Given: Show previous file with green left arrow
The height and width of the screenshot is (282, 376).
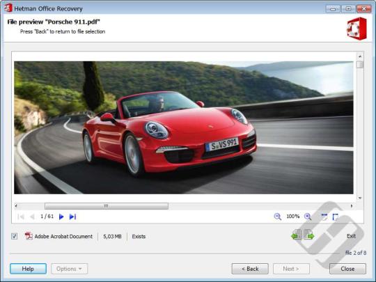Looking at the screenshot, I should [x=297, y=234].
